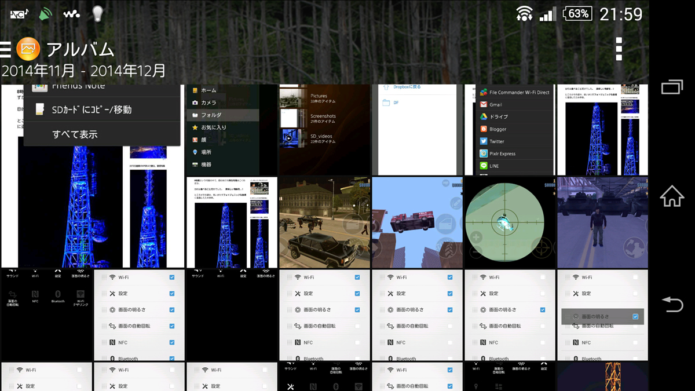695x391 pixels.
Task: Tap the 2014年11月 - 2014年12月 date header
Action: 83,71
